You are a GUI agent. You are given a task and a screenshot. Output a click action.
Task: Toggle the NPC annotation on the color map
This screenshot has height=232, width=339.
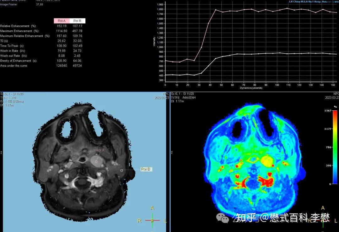[336, 93]
